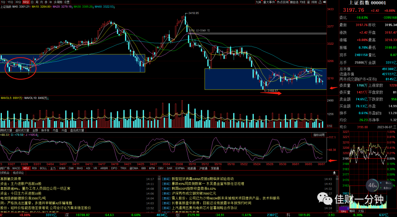Select the 陆股通 tab
The image size is (397, 217).
[x=192, y=168]
